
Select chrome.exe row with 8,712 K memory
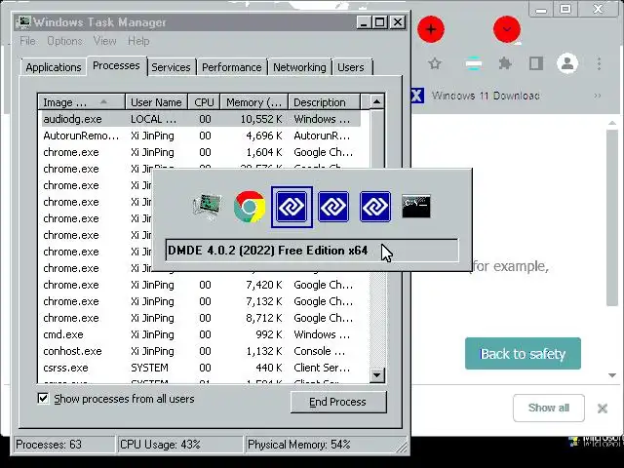(201, 318)
